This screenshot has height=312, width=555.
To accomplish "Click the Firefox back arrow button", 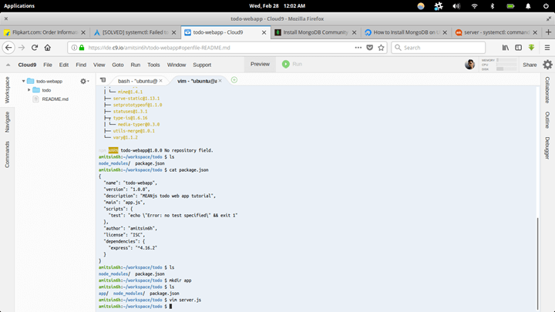I will coord(8,48).
